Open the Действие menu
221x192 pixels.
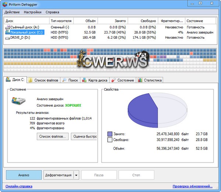point(12,12)
